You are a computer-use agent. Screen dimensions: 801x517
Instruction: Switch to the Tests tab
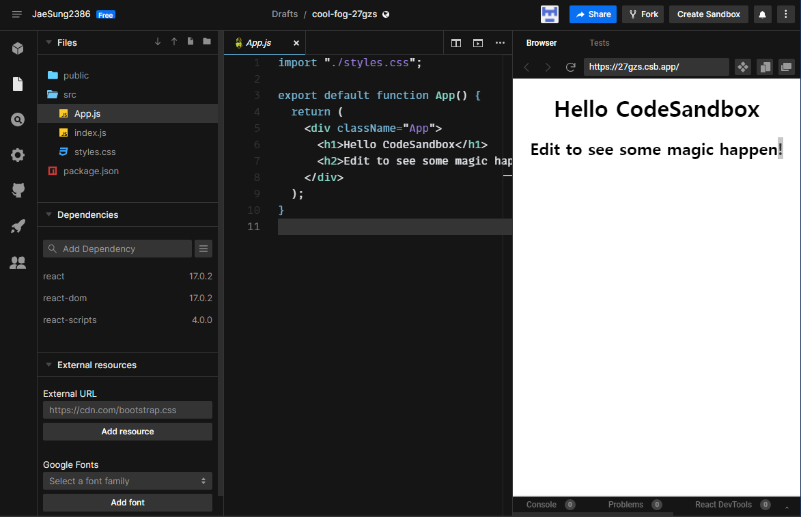click(x=599, y=42)
